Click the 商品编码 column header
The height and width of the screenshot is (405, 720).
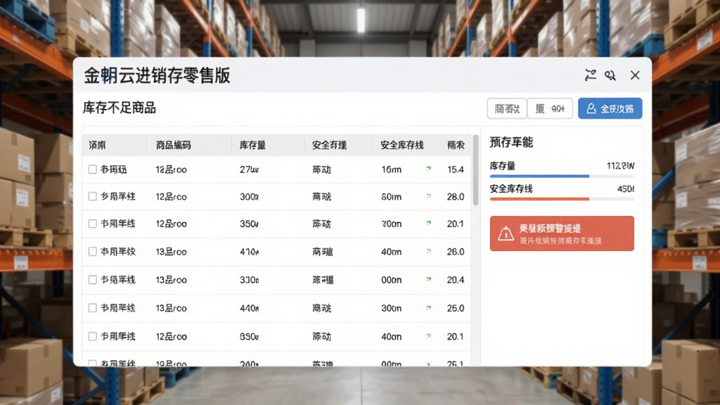coord(173,145)
